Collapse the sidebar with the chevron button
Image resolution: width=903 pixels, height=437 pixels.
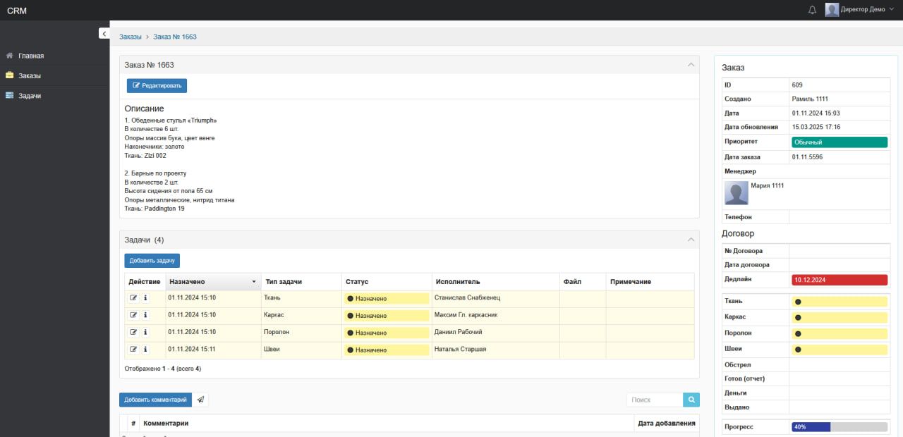[104, 33]
